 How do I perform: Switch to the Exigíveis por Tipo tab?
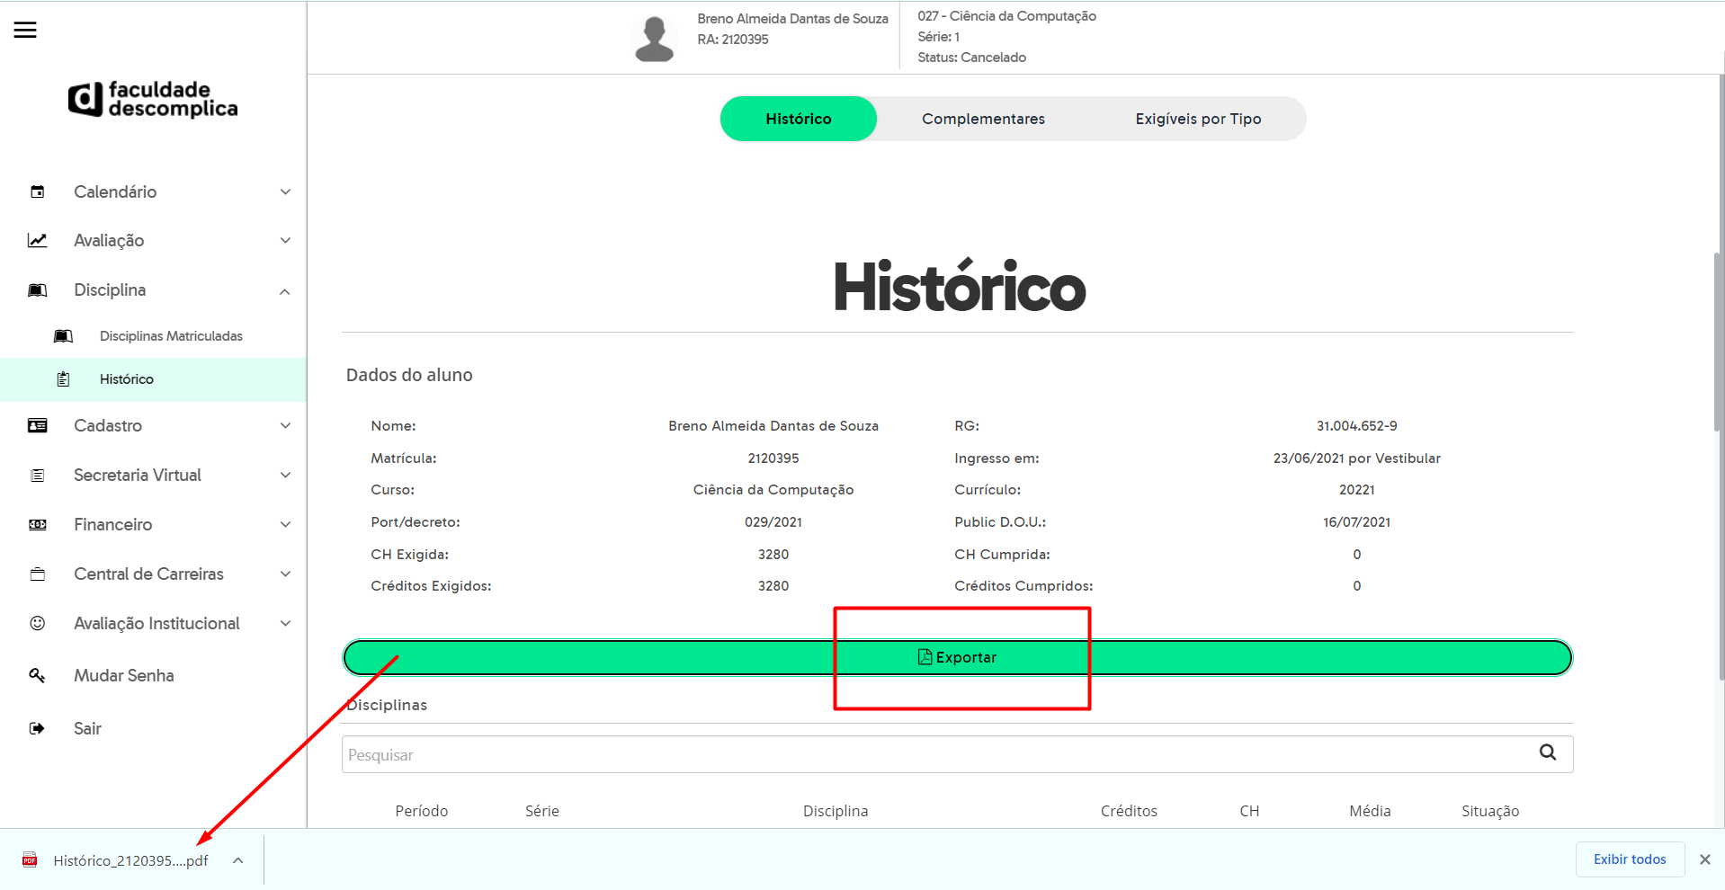coord(1198,119)
